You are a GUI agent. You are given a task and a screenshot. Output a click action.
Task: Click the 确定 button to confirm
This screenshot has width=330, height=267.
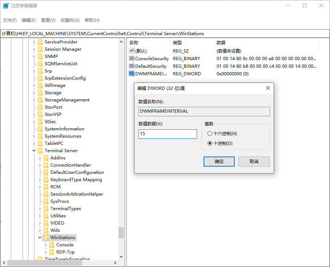pyautogui.click(x=219, y=162)
